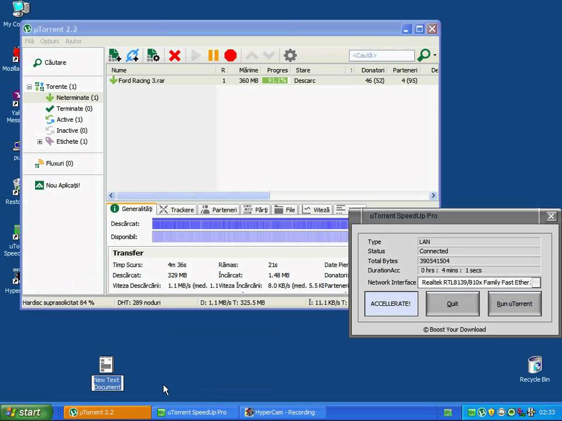Screen dimensions: 562x421
Task: Switch to uTorrent SpeedUp Pro taskbar button
Action: click(x=195, y=412)
